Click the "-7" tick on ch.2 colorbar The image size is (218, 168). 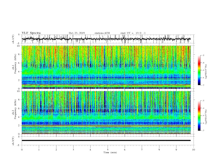203,130
